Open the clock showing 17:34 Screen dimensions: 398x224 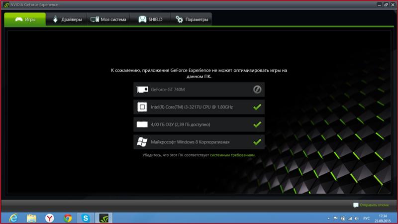click(x=383, y=219)
